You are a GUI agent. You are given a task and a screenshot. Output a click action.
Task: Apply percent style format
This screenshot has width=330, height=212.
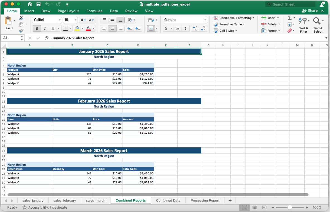[177, 28]
